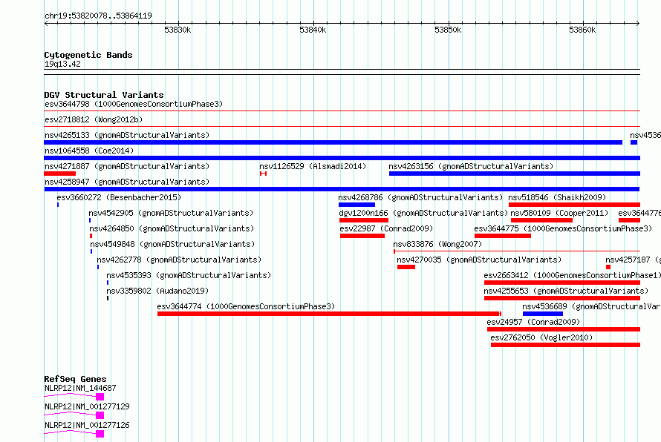The image size is (661, 442).
Task: Click the red dgv1200n166 variant bar
Action: pyautogui.click(x=364, y=220)
